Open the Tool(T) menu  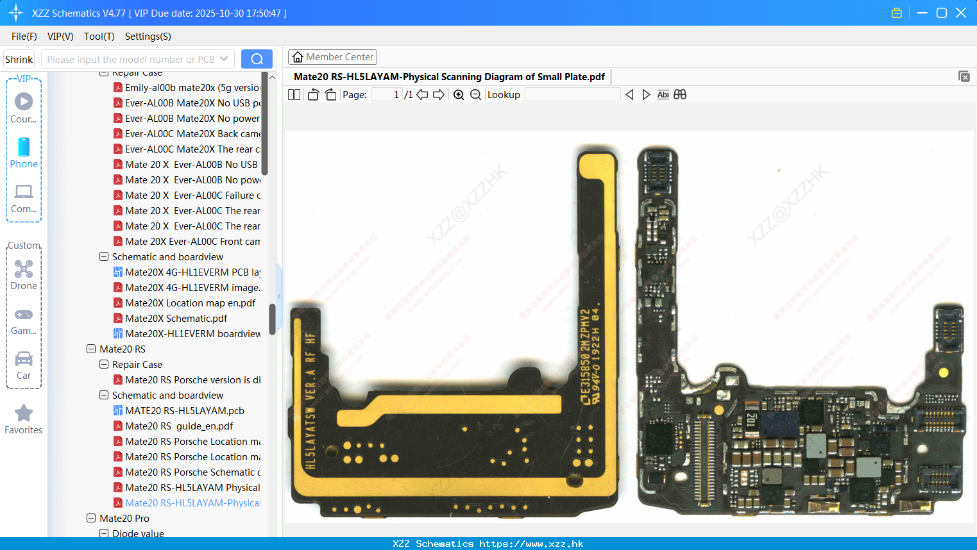(99, 37)
